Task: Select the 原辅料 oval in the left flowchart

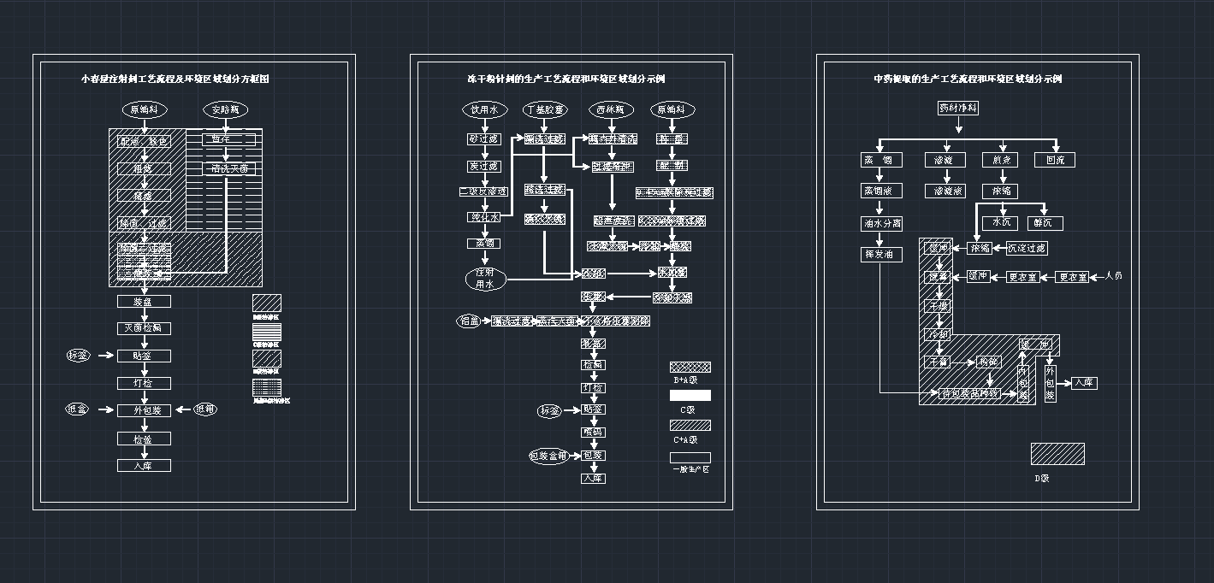Action: tap(144, 109)
